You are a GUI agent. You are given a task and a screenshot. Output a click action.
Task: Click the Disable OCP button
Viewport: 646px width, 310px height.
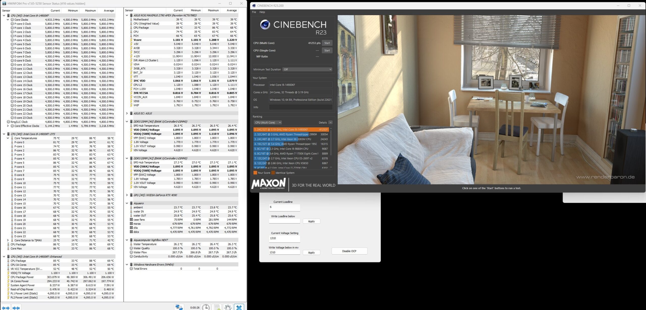(349, 251)
